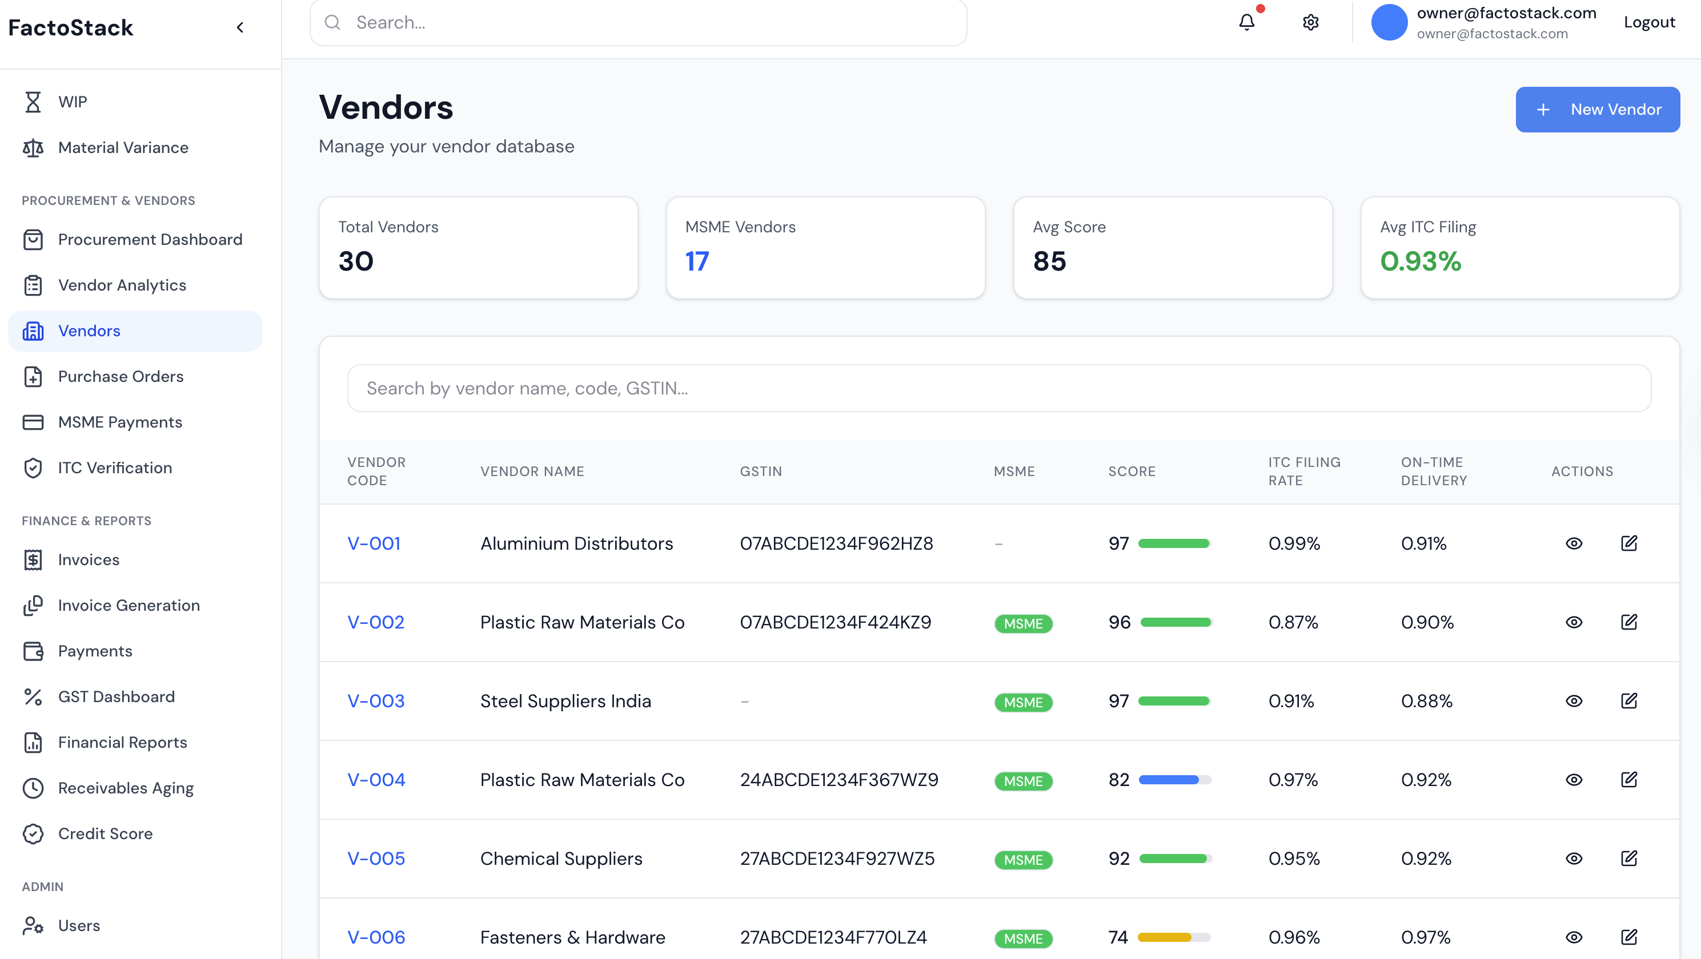
Task: Focus the vendor name search field
Action: [998, 388]
